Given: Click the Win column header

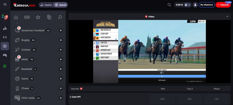Looking at the screenshot, I should (x=163, y=89).
